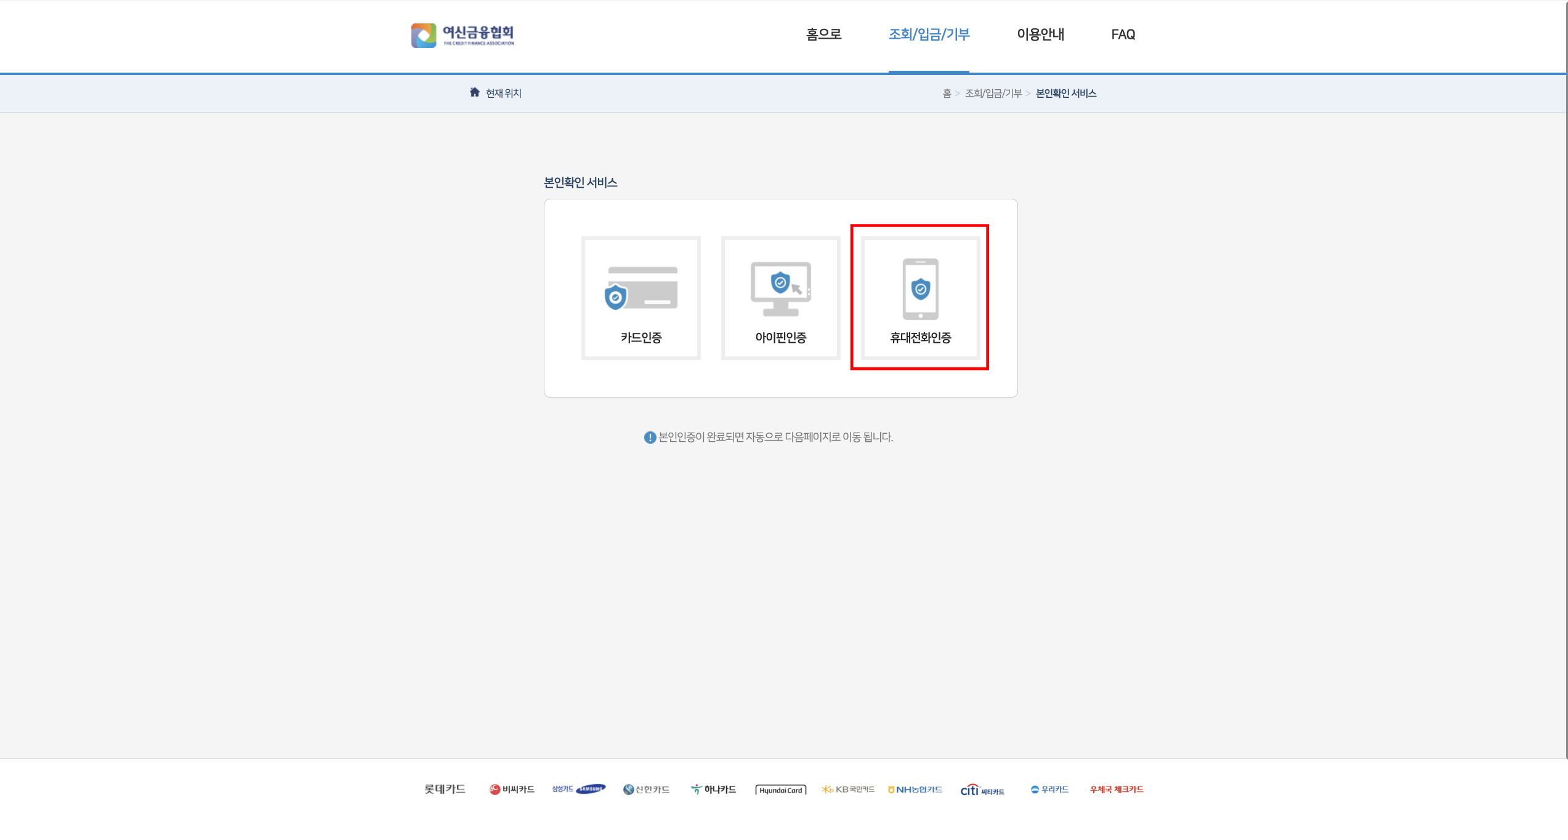Open the KB Kookmin Card logo

847,789
